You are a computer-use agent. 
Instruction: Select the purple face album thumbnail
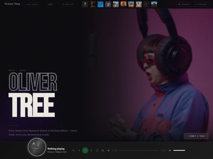coord(108,4)
